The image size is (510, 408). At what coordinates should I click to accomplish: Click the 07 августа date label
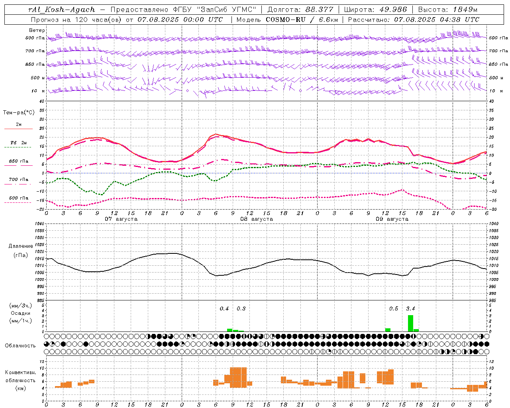pos(121,219)
